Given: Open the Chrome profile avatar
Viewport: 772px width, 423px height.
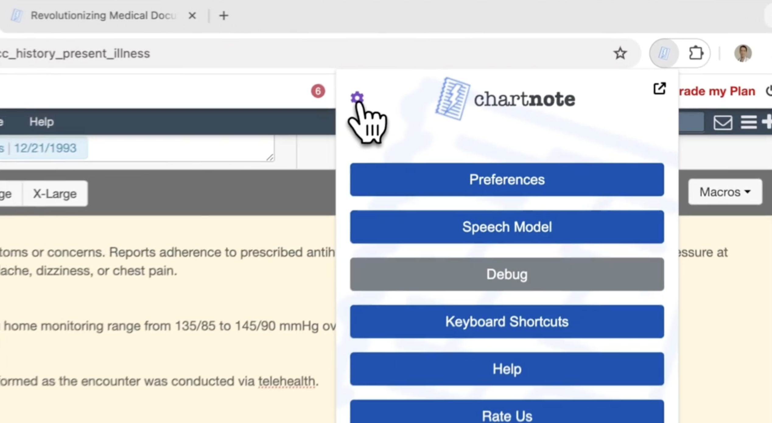Looking at the screenshot, I should coord(743,53).
